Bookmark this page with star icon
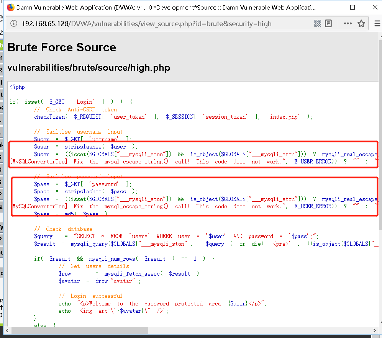Viewport: 382px width, 338px height. 361,24
